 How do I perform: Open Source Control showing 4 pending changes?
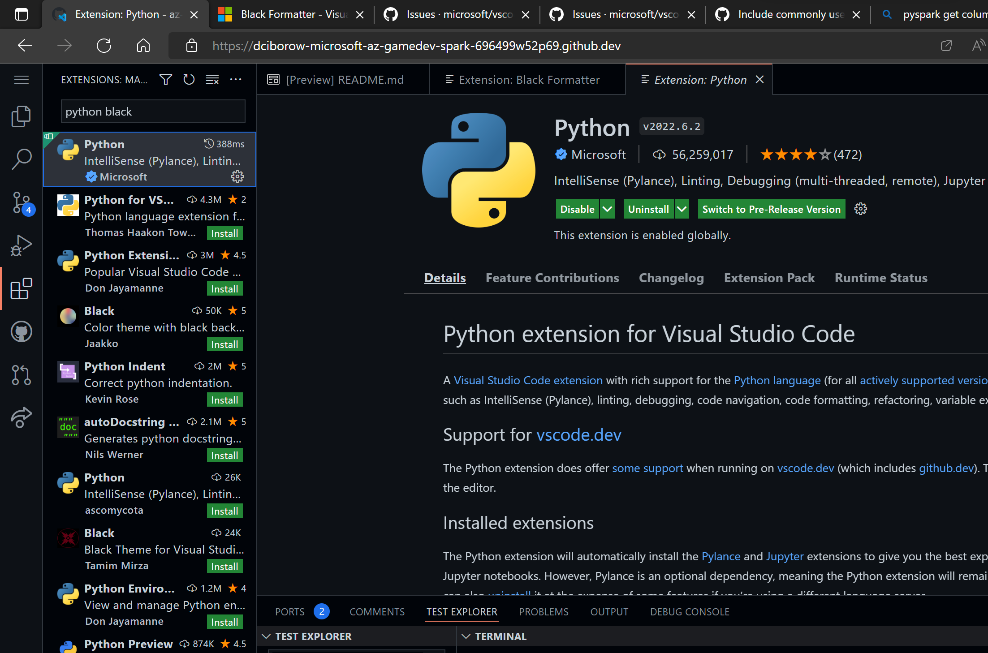(21, 202)
